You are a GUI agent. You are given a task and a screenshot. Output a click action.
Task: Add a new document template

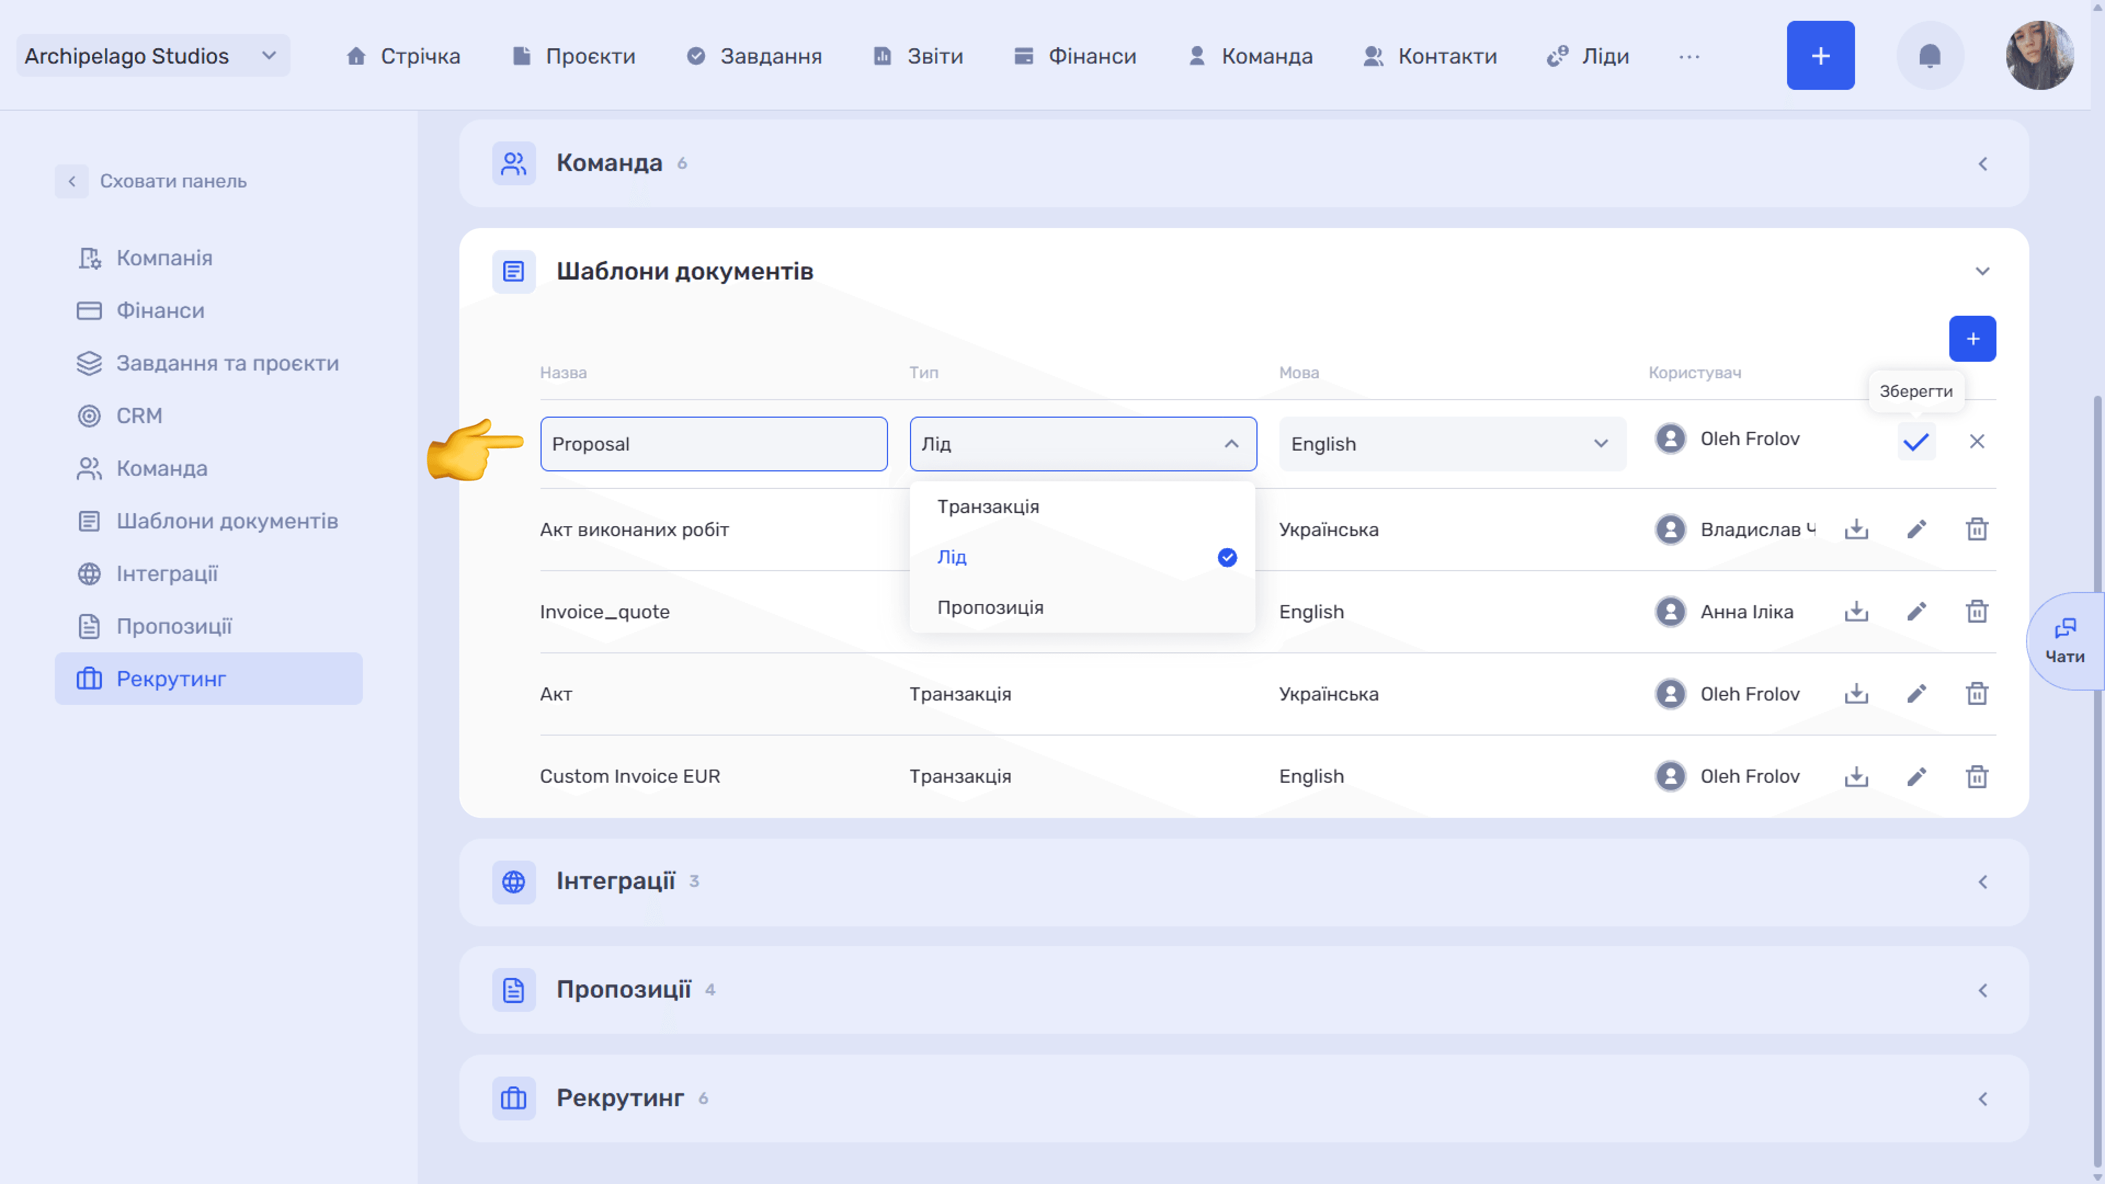point(1973,339)
